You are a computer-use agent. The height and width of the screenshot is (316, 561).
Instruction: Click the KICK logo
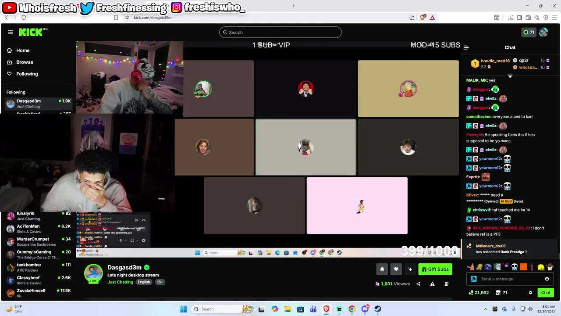[33, 32]
